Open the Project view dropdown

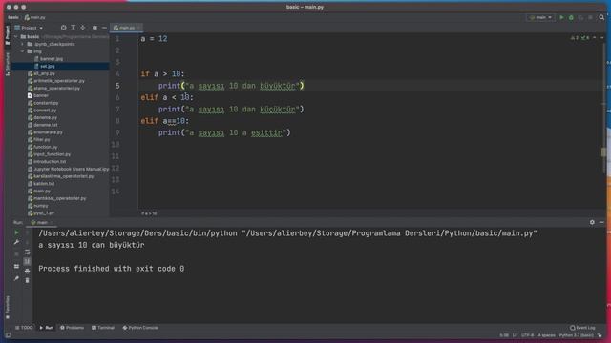pyautogui.click(x=29, y=28)
